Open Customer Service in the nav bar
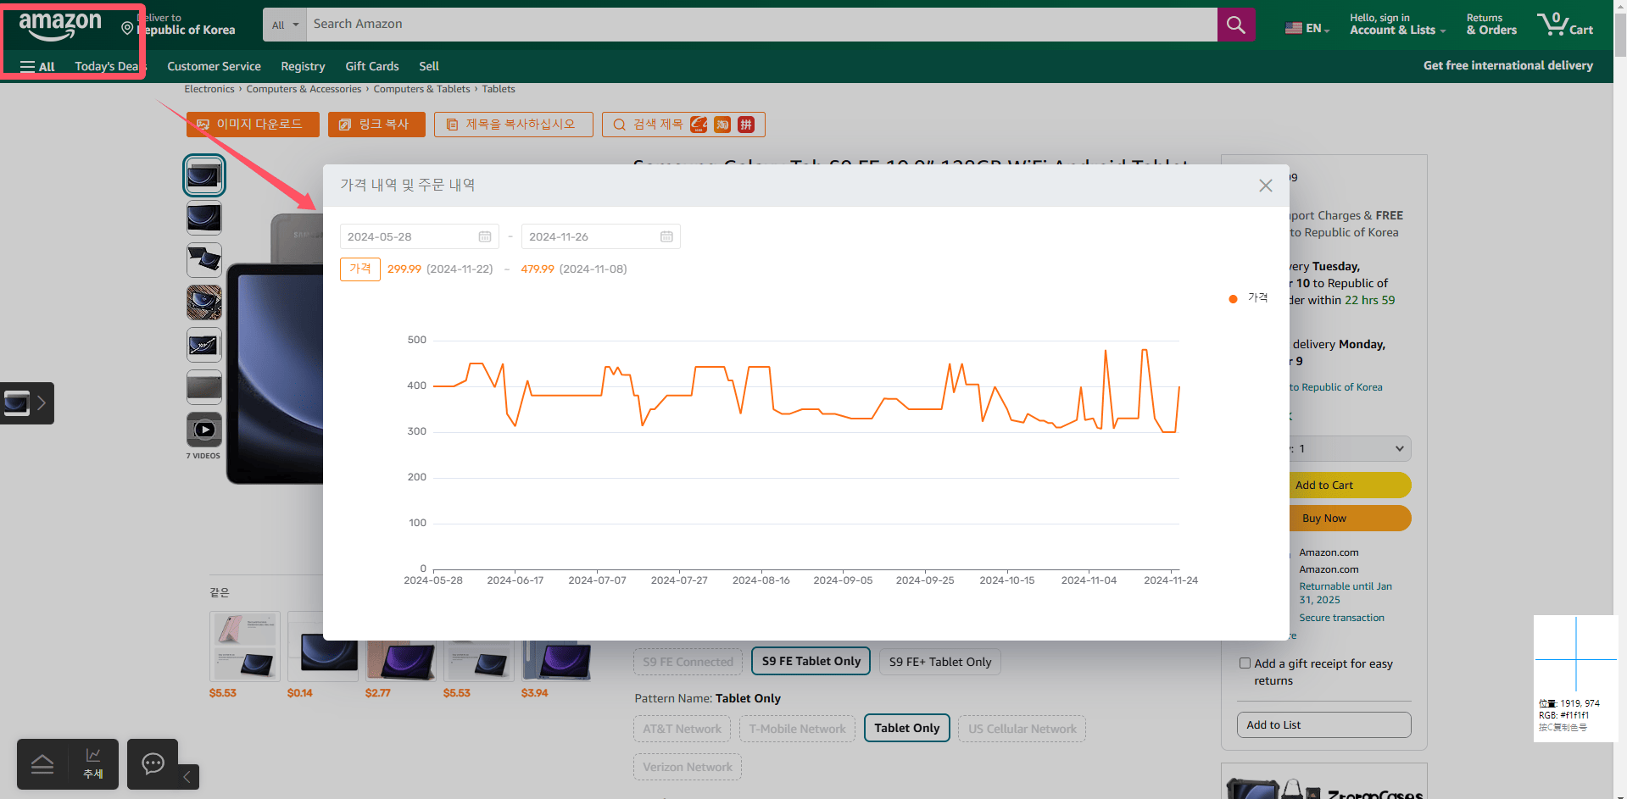The image size is (1627, 799). tap(214, 66)
